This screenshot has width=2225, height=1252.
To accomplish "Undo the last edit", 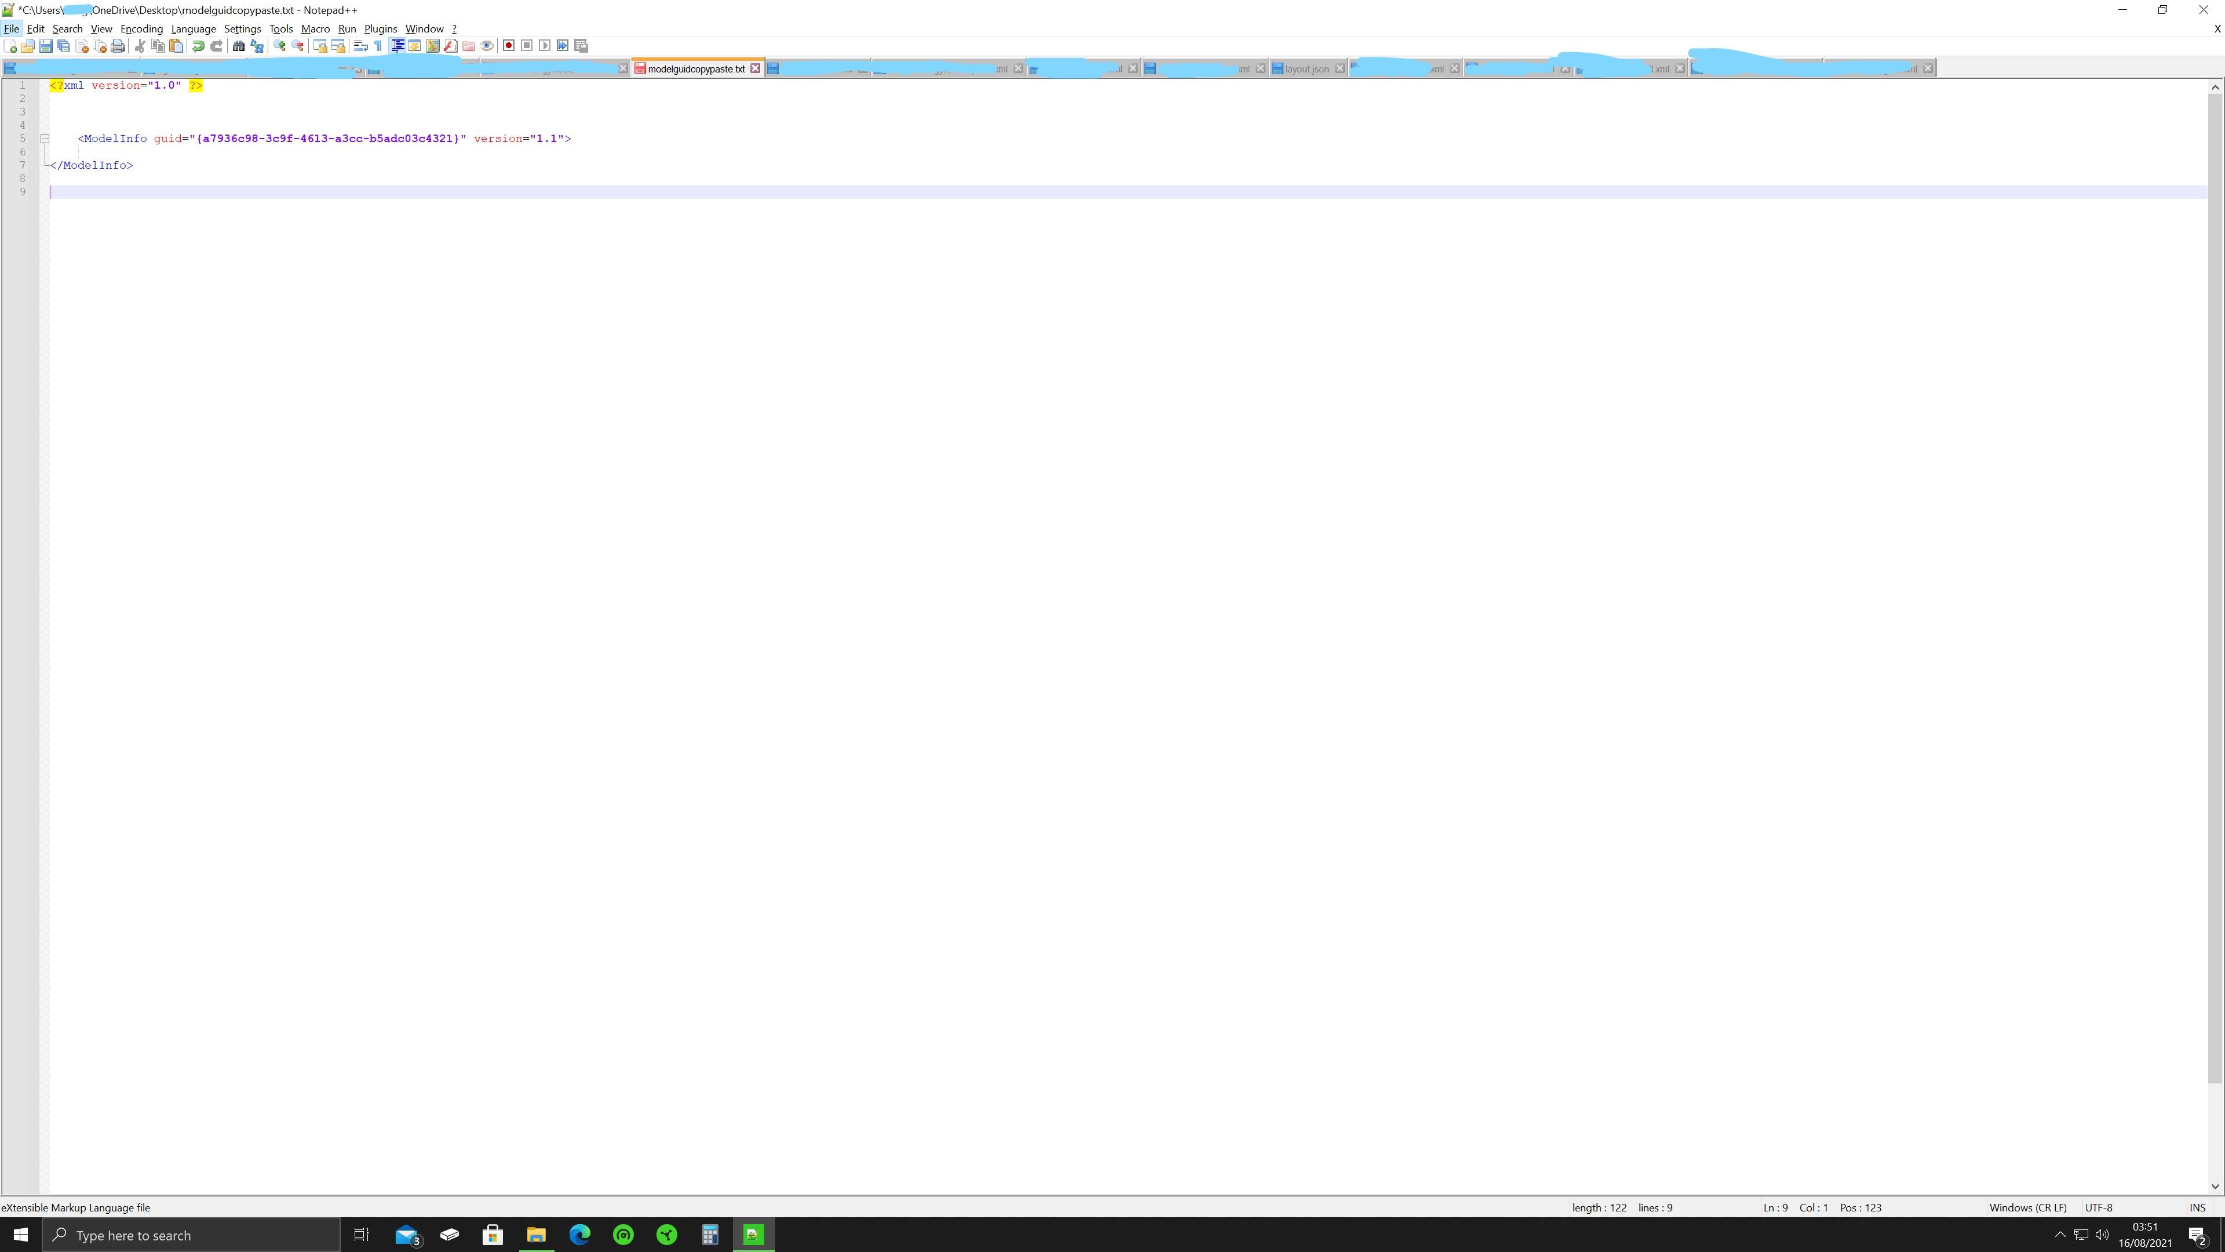I will [x=199, y=46].
